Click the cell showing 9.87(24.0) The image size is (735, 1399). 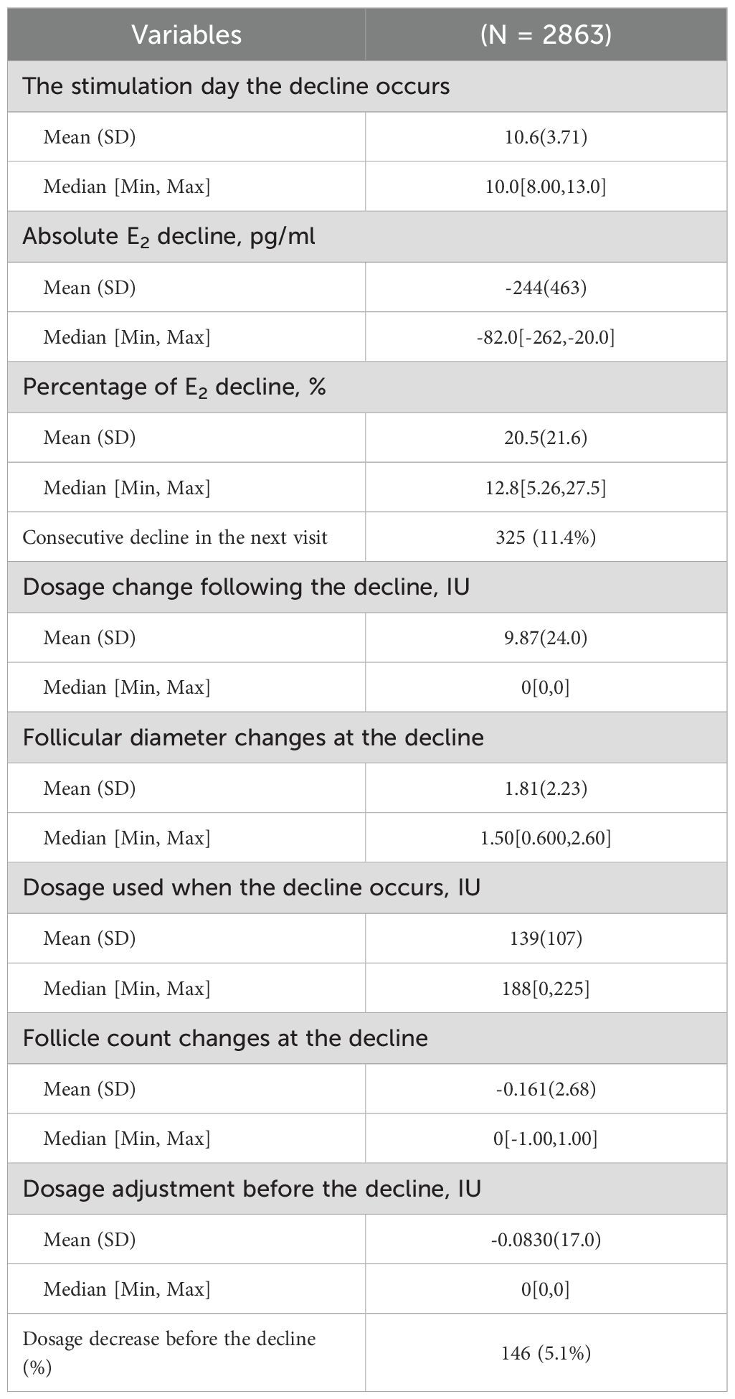tap(546, 637)
